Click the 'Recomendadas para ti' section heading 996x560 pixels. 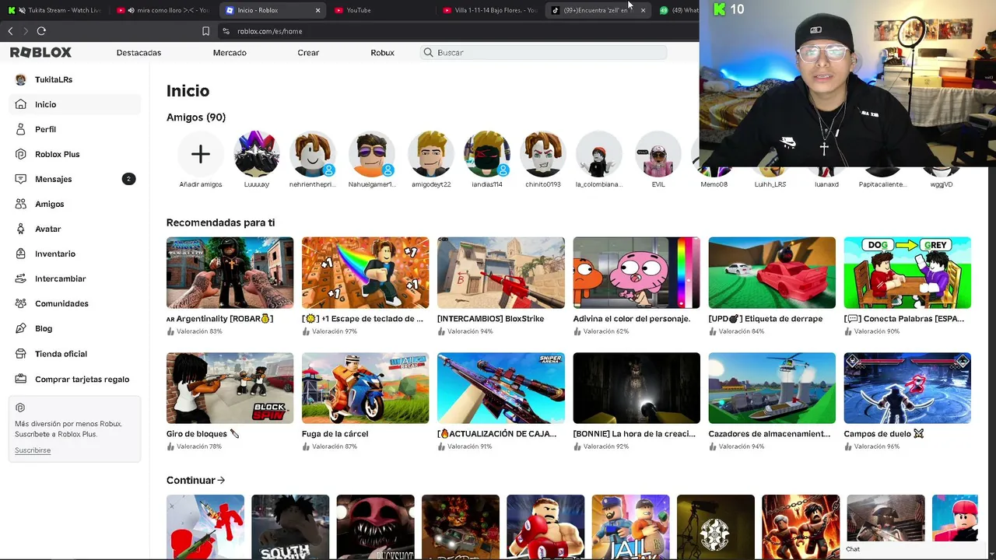click(220, 222)
